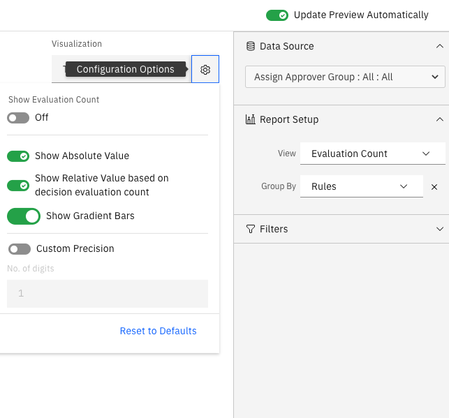The height and width of the screenshot is (418, 449).
Task: Enable the Show Evaluation Count toggle
Action: [18, 118]
